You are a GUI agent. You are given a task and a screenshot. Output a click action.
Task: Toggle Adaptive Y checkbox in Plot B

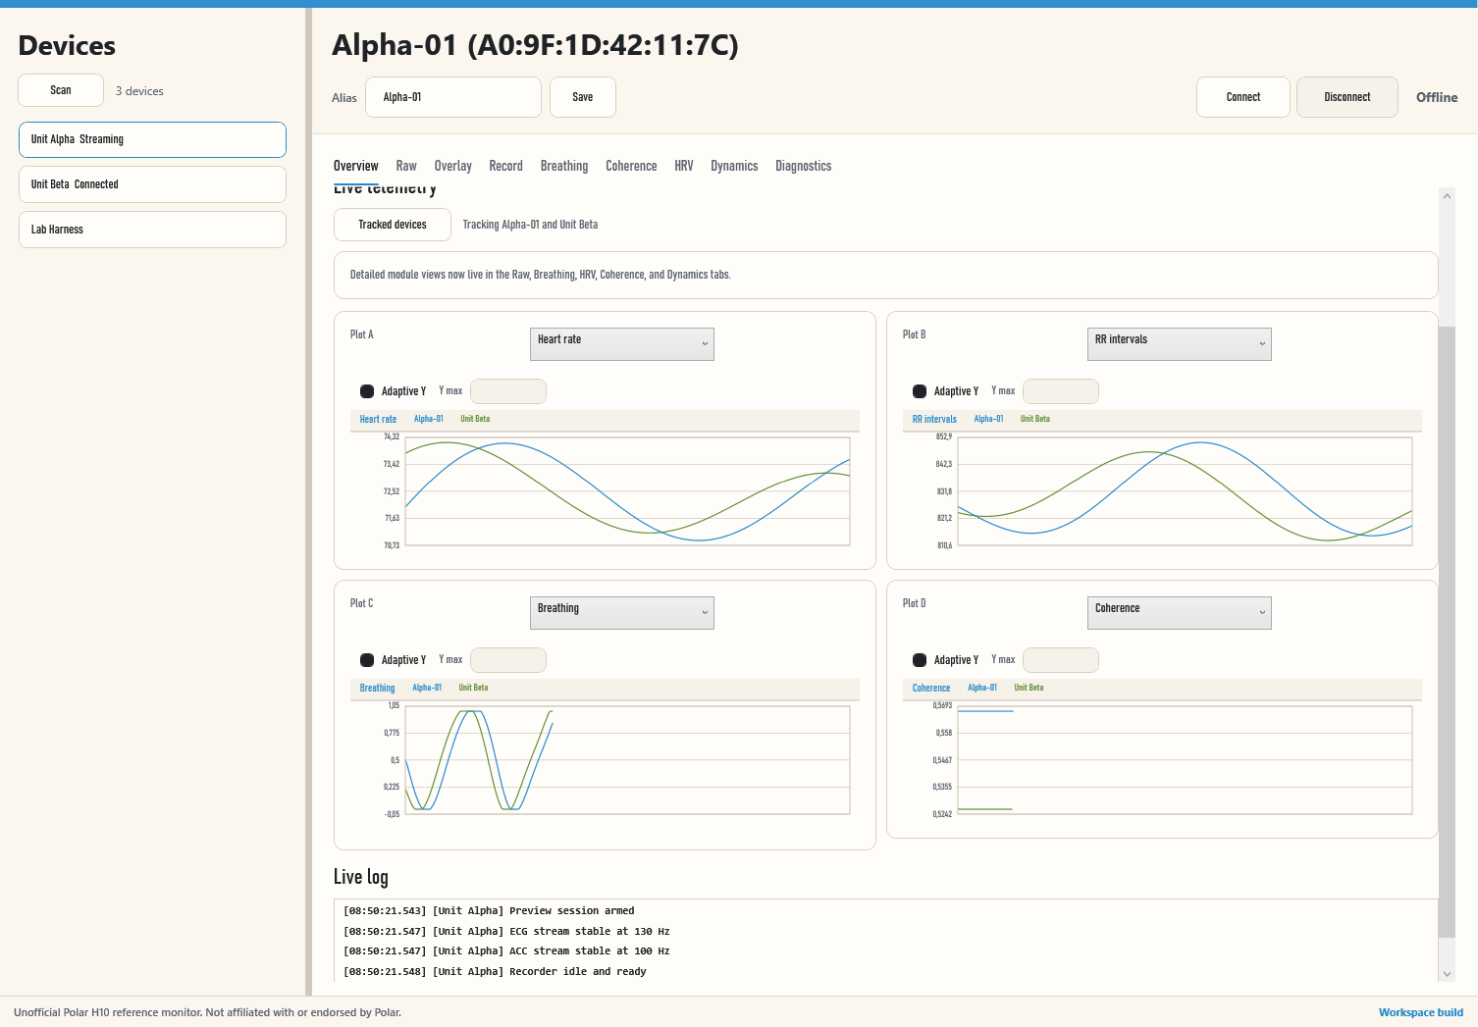tap(920, 391)
